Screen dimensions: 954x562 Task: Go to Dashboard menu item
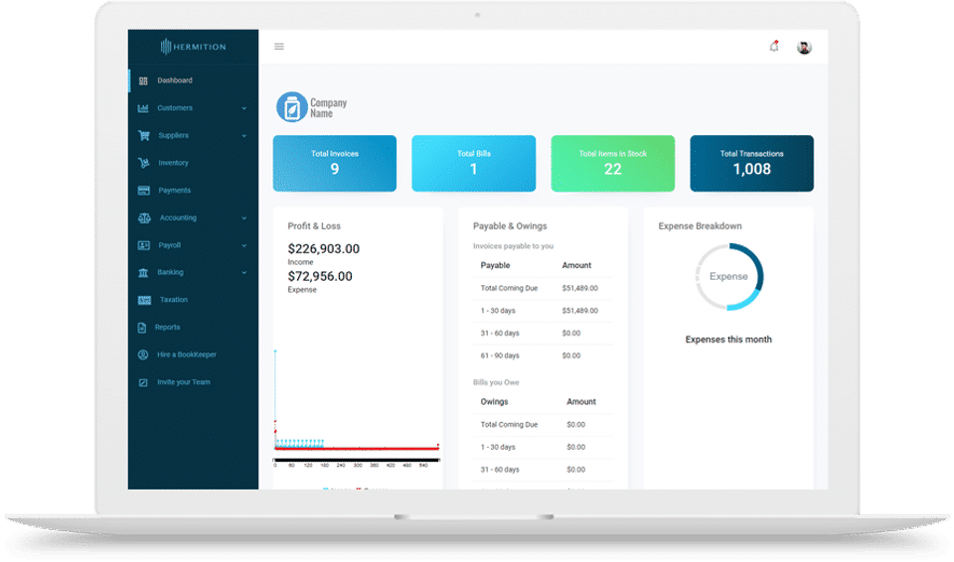click(x=175, y=80)
